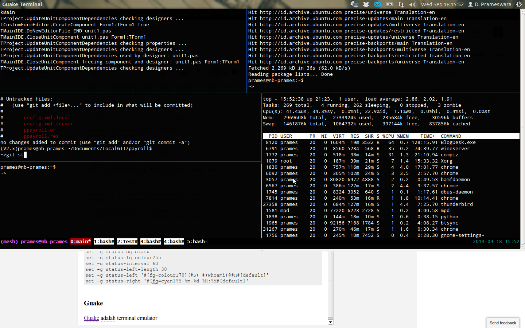Open the clock showing Wed Sep 18 15:52
This screenshot has width=525, height=328.
442,4
